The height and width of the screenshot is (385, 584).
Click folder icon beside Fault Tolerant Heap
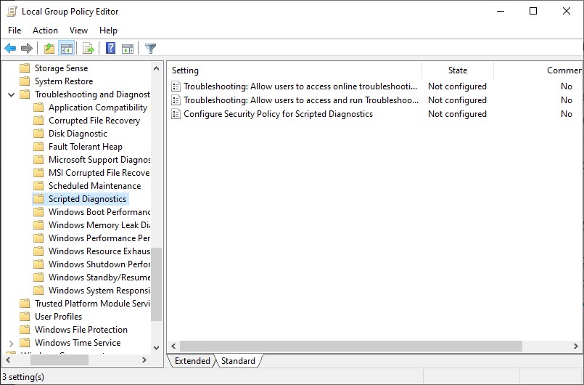[x=38, y=147]
